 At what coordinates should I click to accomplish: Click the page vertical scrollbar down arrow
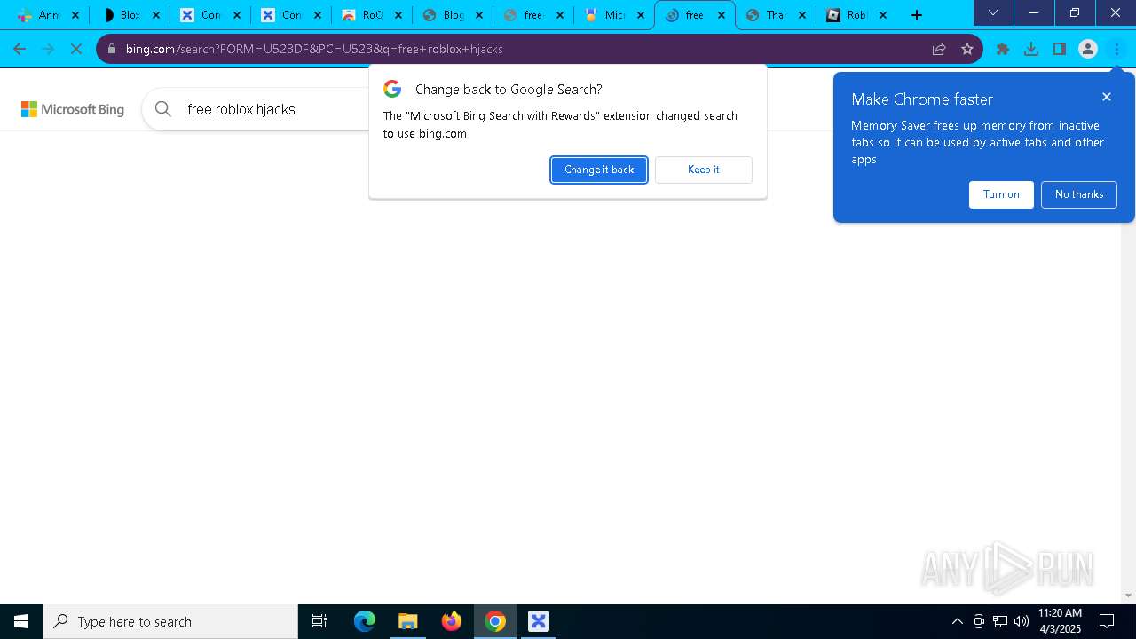pos(1129,596)
